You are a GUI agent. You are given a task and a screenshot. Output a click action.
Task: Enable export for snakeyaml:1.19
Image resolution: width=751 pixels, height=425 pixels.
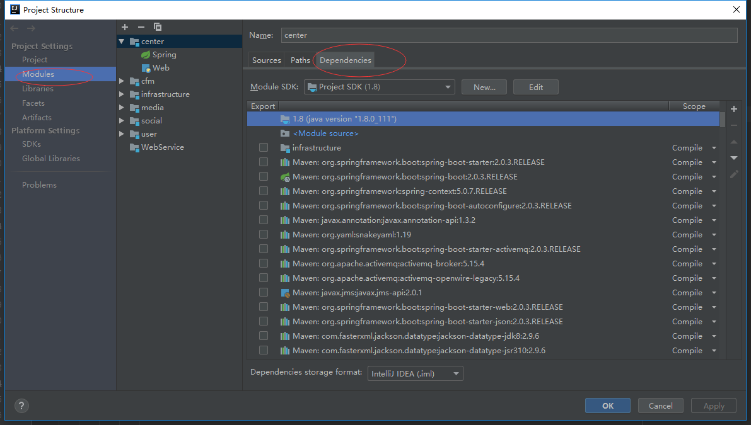264,234
